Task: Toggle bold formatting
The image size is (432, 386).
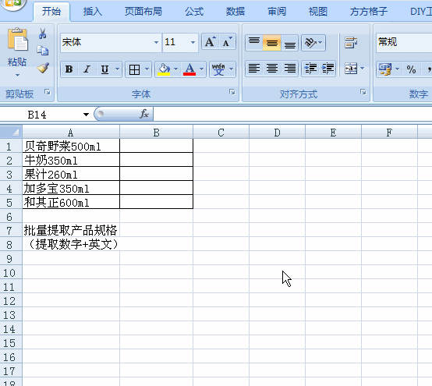Action: point(69,69)
